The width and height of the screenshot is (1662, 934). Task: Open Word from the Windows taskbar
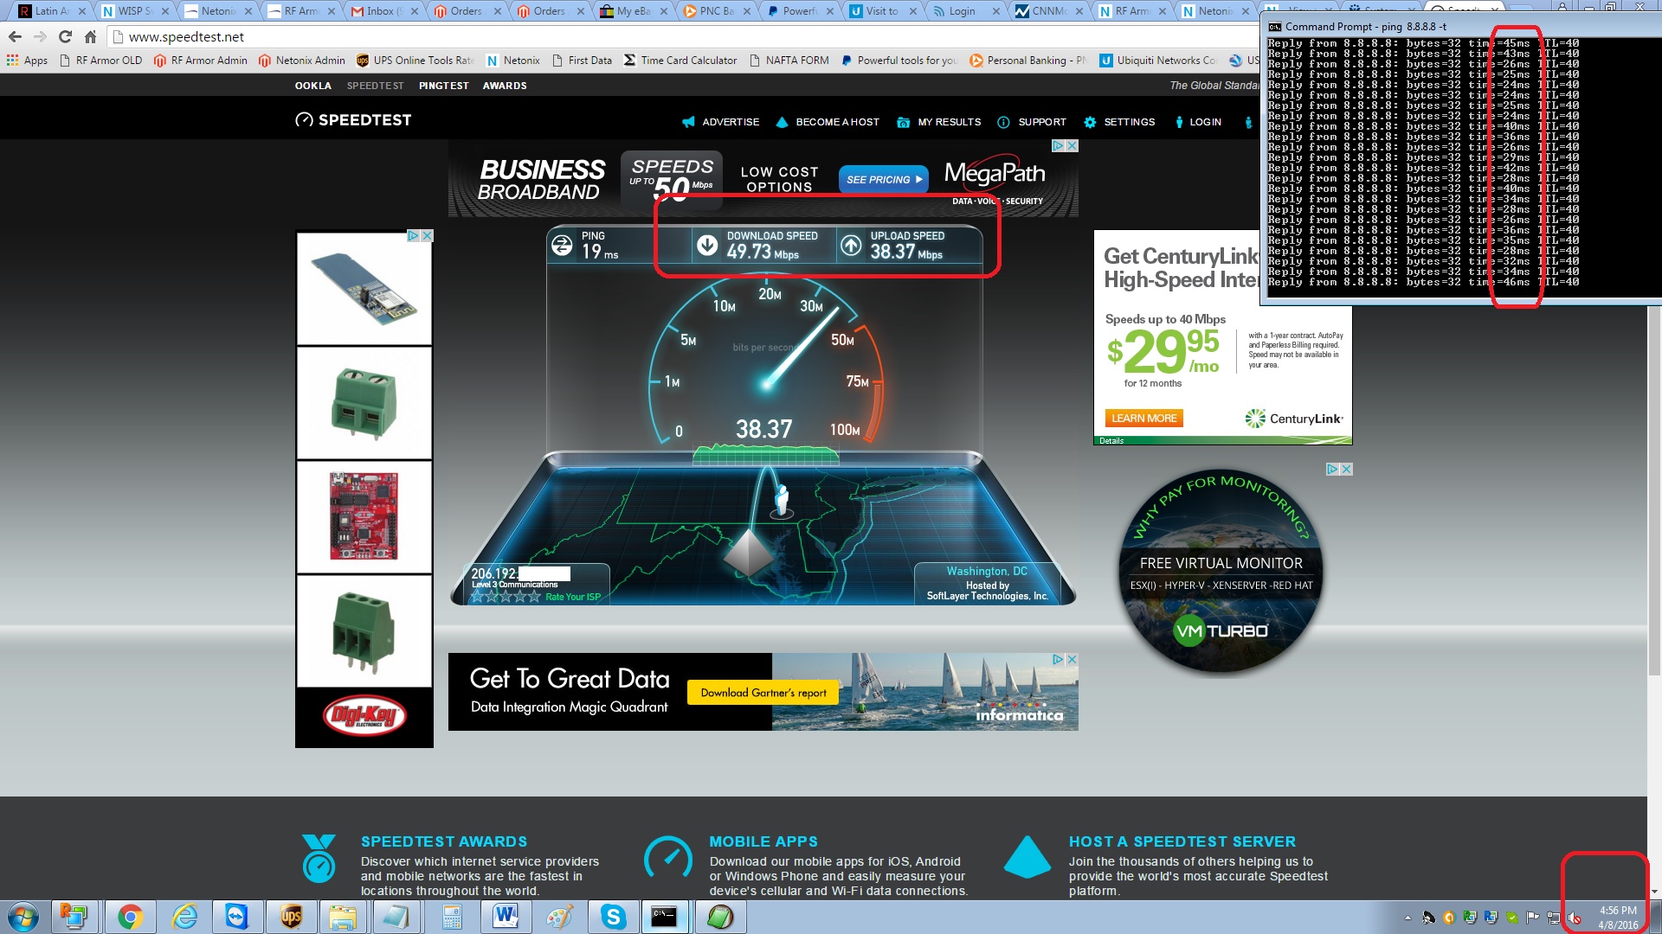tap(506, 917)
